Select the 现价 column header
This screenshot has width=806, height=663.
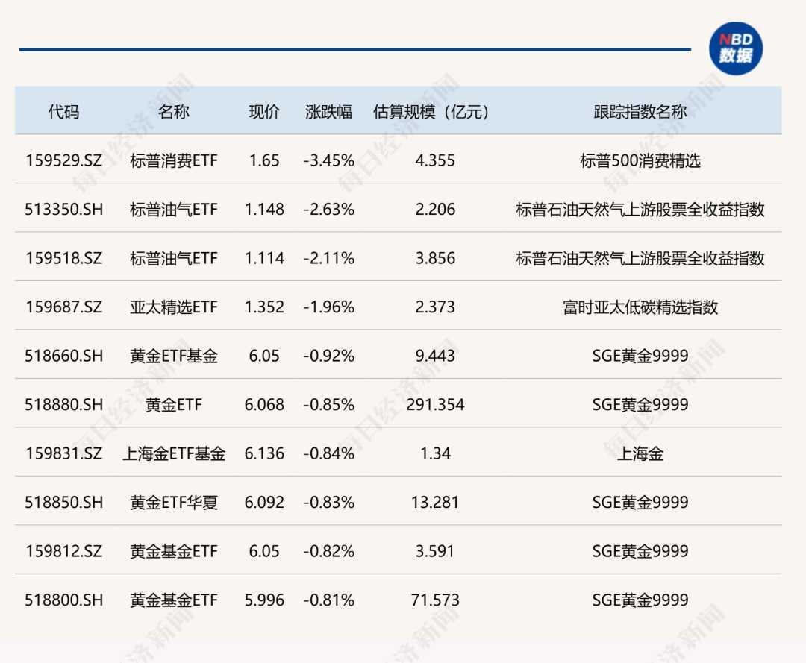[264, 112]
